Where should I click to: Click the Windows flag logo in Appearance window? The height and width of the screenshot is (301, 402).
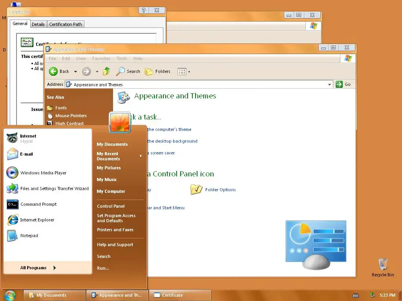[348, 58]
